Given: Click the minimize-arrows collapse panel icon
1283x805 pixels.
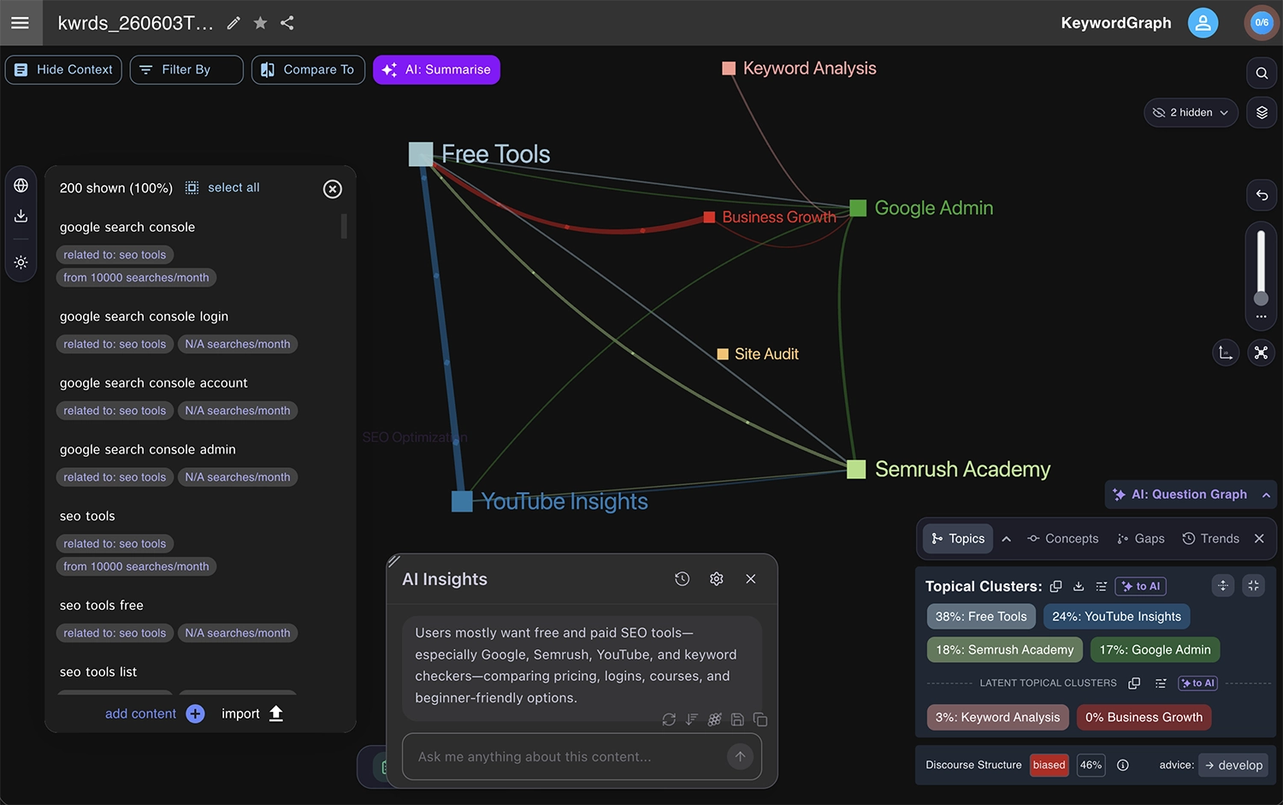Looking at the screenshot, I should pyautogui.click(x=1254, y=585).
